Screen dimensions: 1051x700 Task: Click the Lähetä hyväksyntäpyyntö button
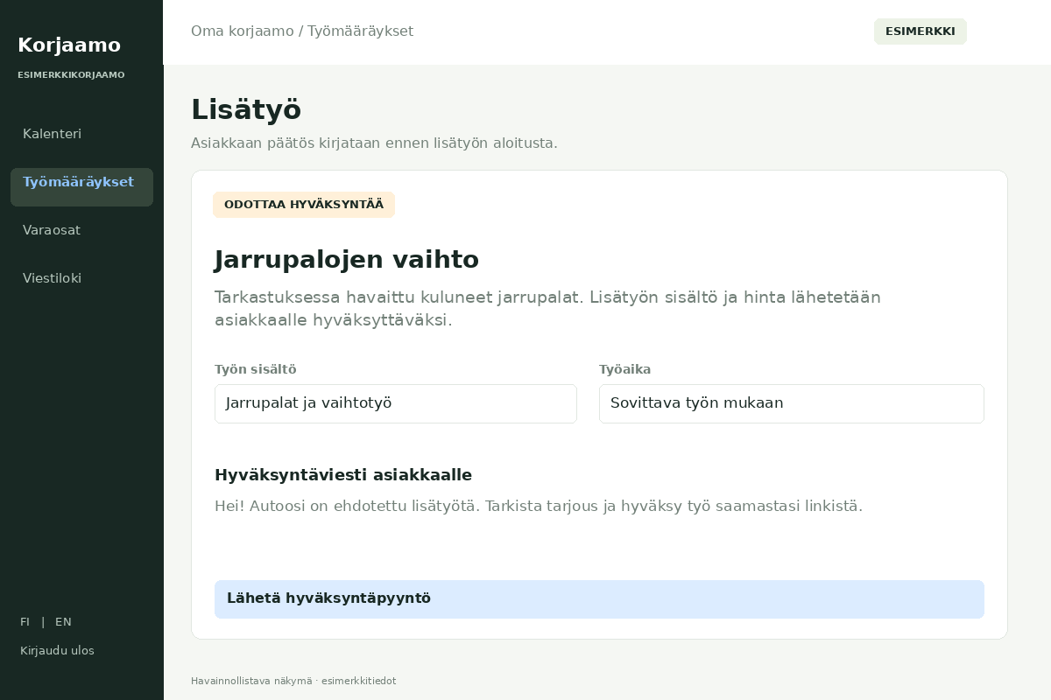[599, 599]
